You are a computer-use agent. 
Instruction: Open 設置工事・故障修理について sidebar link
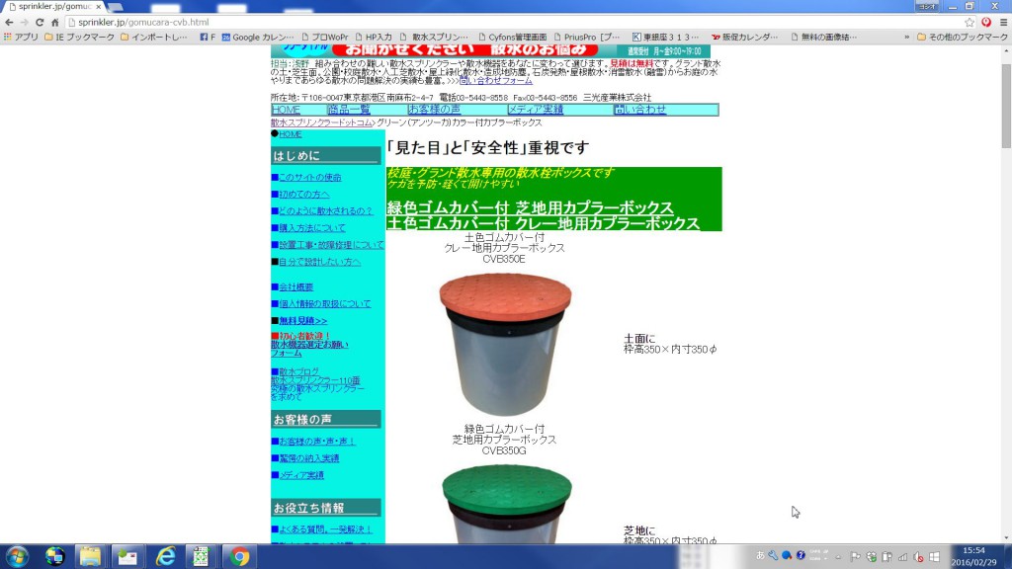click(x=331, y=245)
